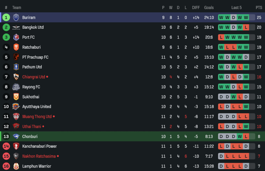Sort table by PTS column header
The height and width of the screenshot is (171, 265).
pos(259,8)
